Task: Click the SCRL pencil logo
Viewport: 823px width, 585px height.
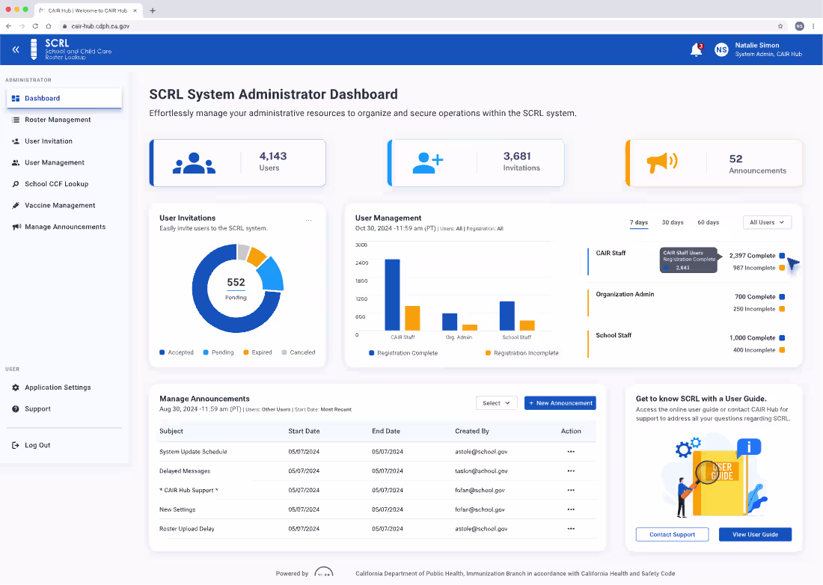Action: click(34, 49)
